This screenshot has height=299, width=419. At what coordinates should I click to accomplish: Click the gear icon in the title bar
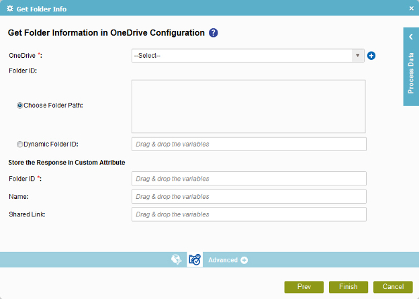click(x=10, y=9)
